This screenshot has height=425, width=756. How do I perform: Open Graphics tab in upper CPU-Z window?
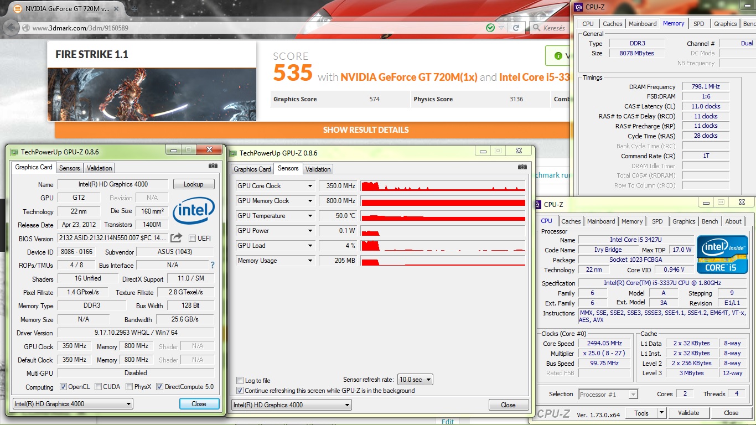click(725, 24)
